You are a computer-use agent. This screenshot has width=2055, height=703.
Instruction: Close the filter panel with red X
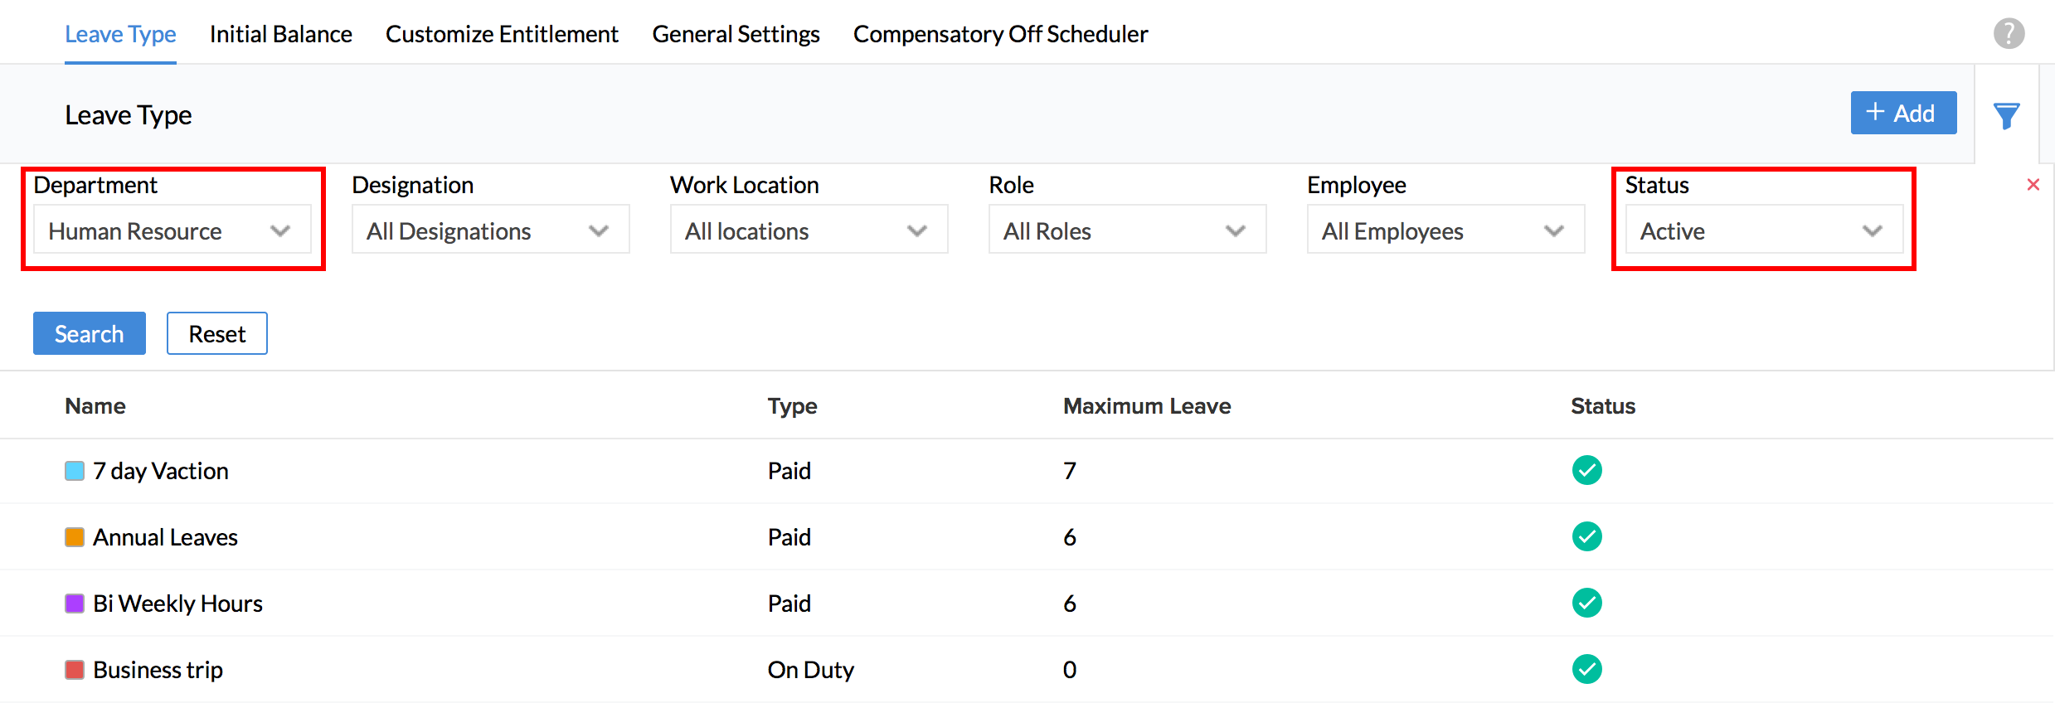2033,185
